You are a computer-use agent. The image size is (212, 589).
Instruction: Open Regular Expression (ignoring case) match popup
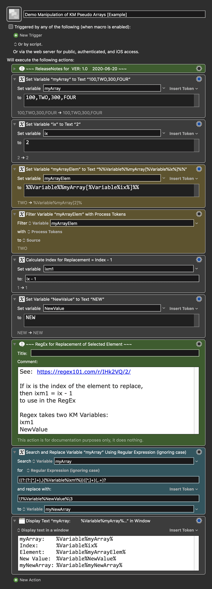[63, 470]
